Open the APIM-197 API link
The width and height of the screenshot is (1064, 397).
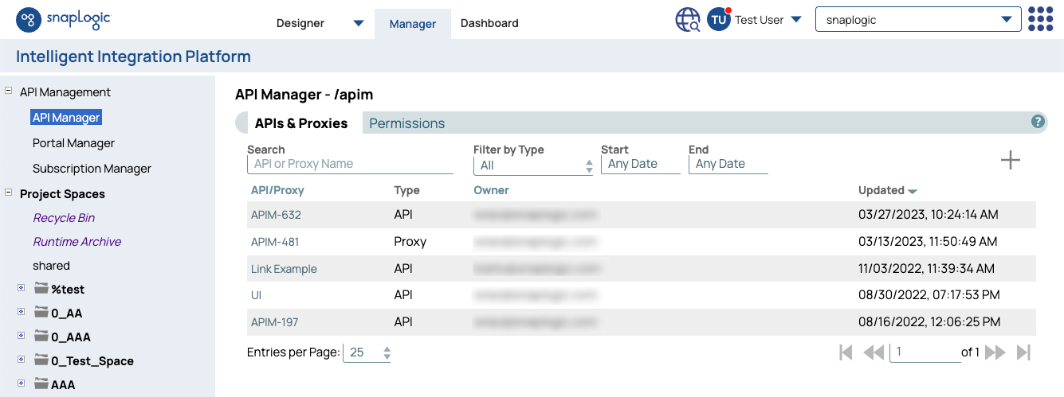(275, 322)
